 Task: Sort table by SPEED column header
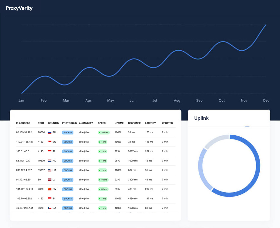(x=102, y=123)
